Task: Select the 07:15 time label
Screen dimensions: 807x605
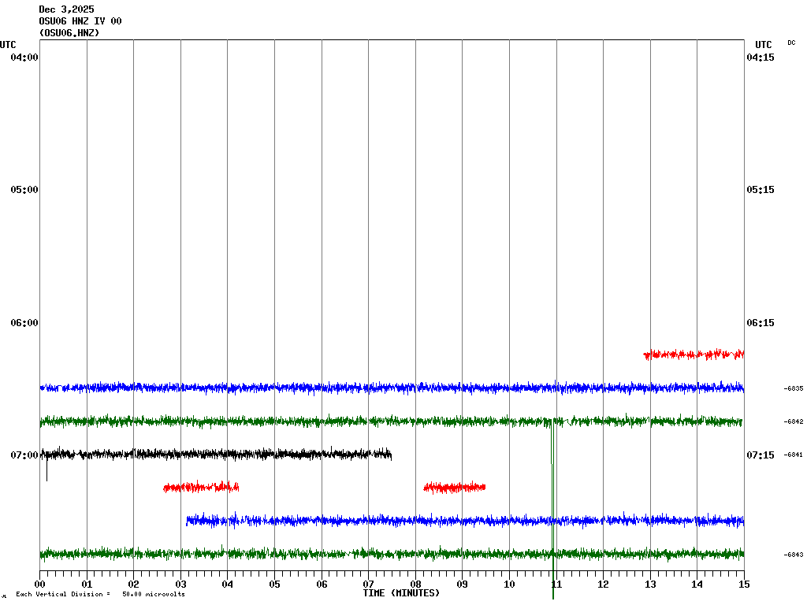Action: (x=760, y=455)
